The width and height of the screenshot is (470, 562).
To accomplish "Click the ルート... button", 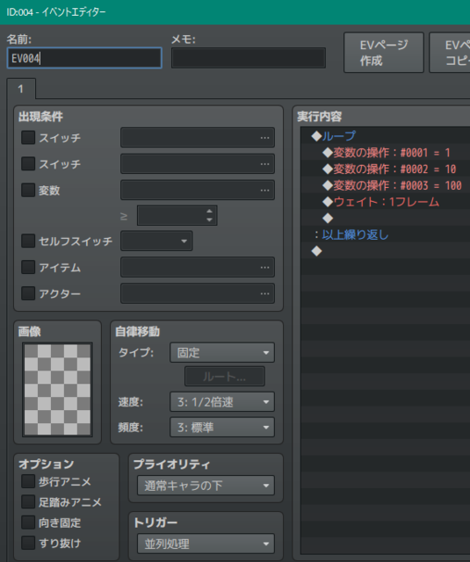I will pos(225,377).
